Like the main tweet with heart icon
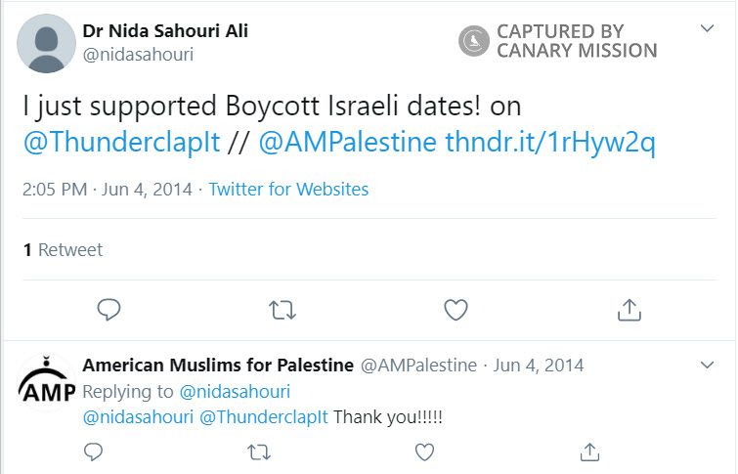The height and width of the screenshot is (474, 738). point(456,310)
